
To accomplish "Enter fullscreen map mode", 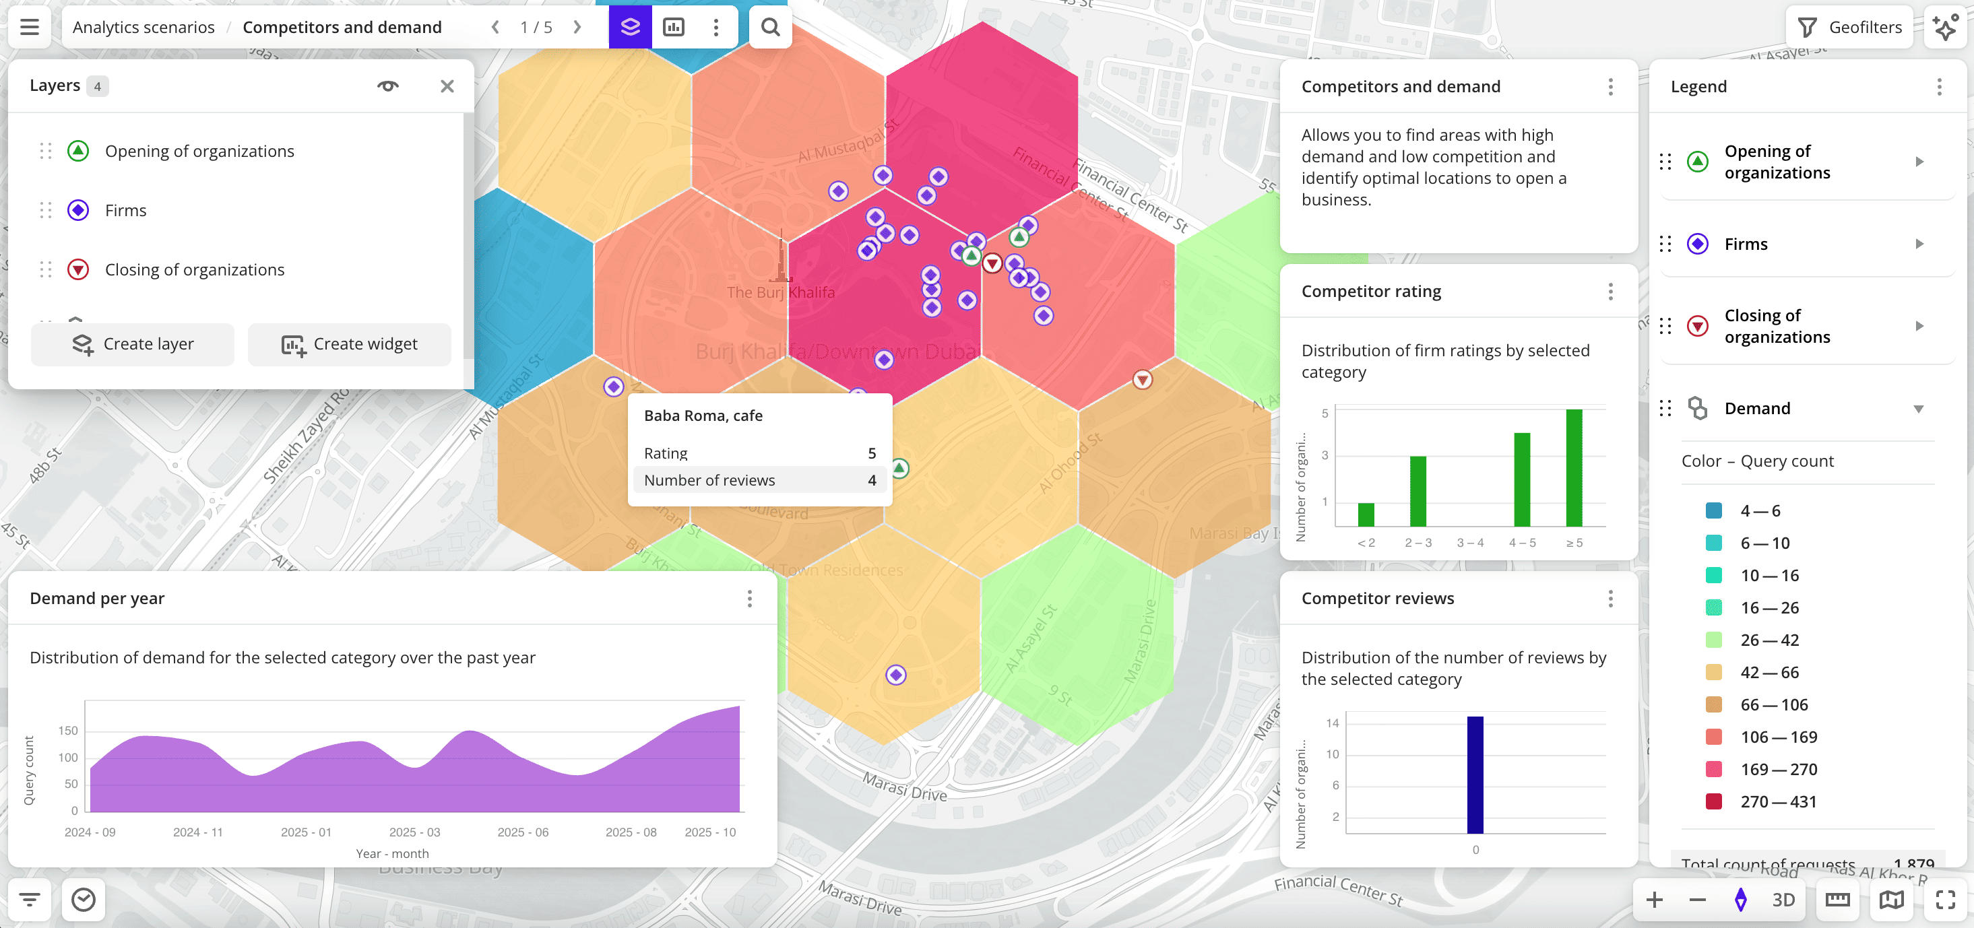I will tap(1945, 899).
